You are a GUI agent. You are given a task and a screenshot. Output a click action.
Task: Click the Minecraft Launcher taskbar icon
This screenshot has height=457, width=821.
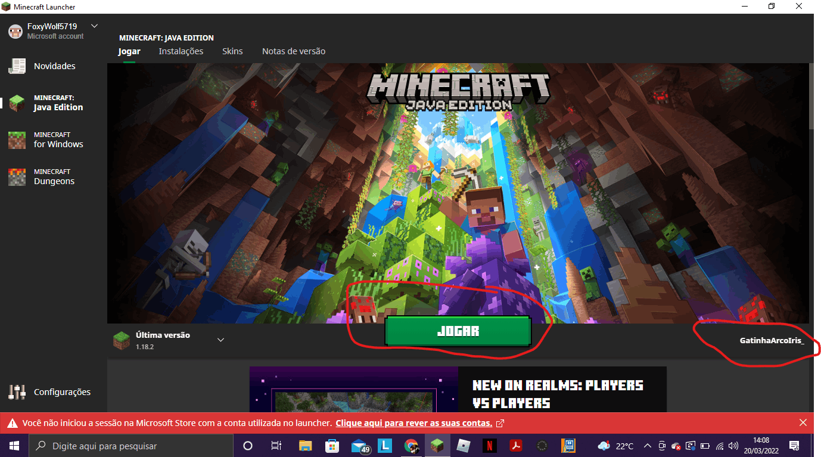click(437, 446)
